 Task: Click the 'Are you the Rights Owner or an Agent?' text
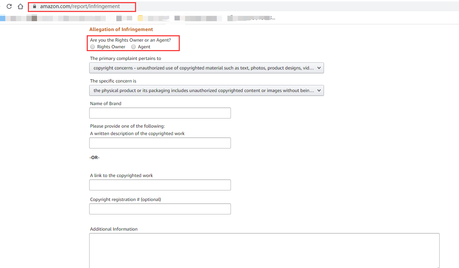(130, 40)
